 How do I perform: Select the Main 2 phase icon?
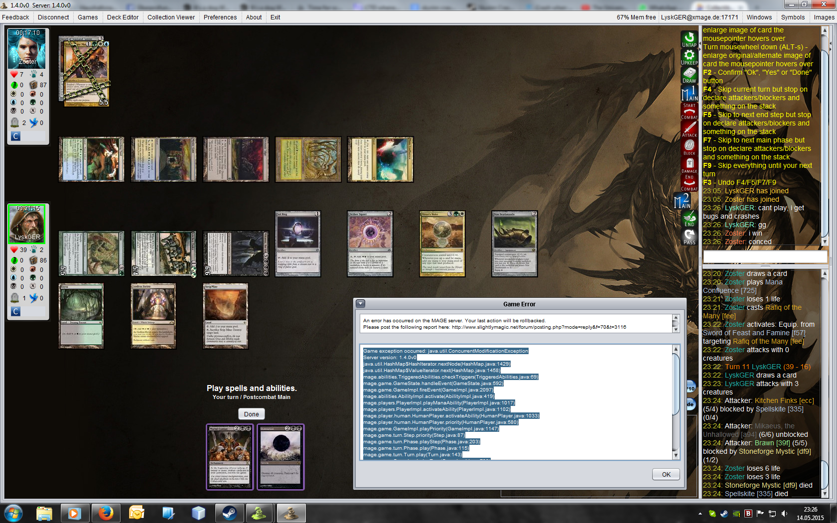[x=683, y=201]
